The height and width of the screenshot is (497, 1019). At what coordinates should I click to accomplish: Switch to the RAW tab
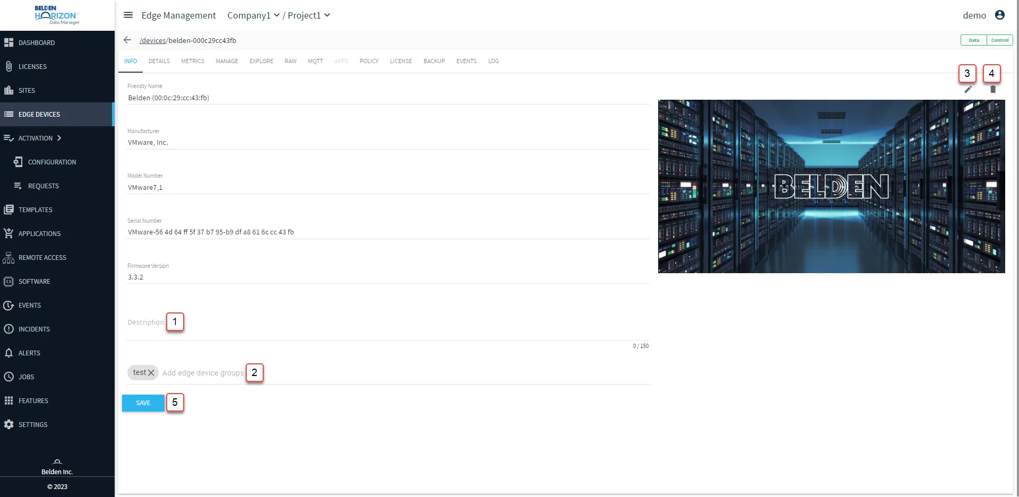click(291, 61)
